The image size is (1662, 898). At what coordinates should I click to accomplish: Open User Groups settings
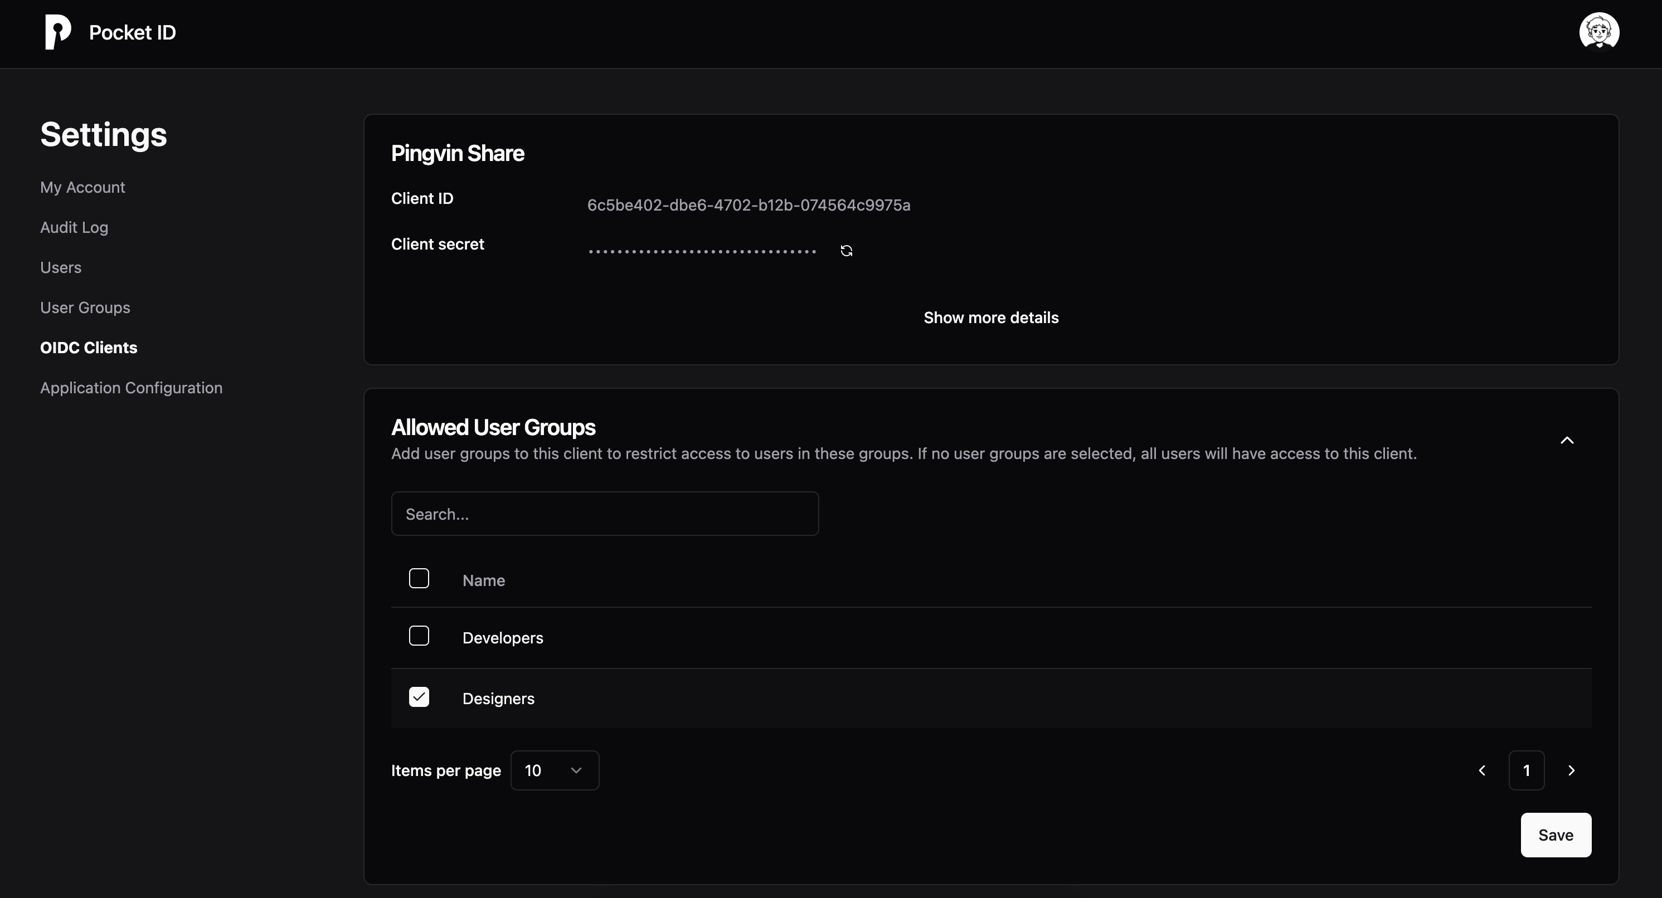(85, 308)
